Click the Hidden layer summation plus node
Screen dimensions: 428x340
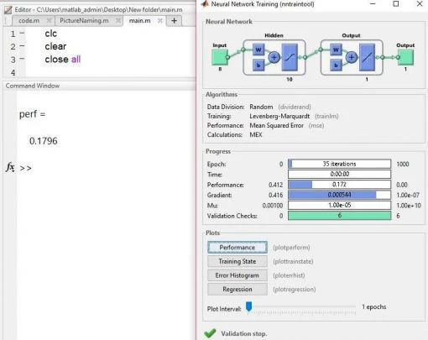tap(274, 57)
